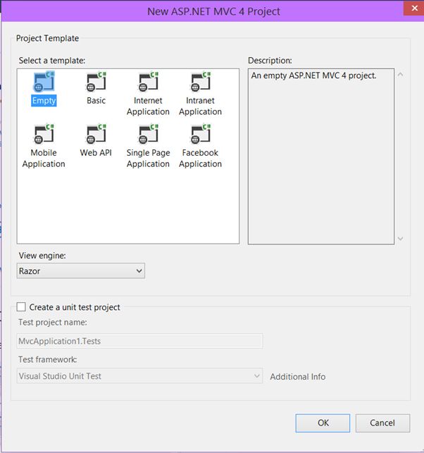
Task: Close the New ASP.NET MVC 4 Project dialog
Action: [x=414, y=8]
